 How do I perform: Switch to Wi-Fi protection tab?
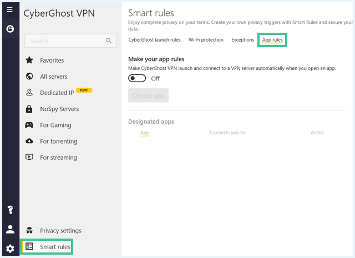tap(206, 40)
